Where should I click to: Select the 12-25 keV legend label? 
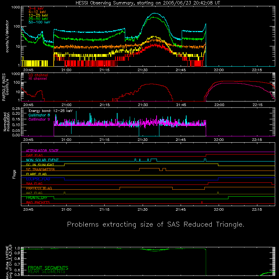(x=38, y=15)
